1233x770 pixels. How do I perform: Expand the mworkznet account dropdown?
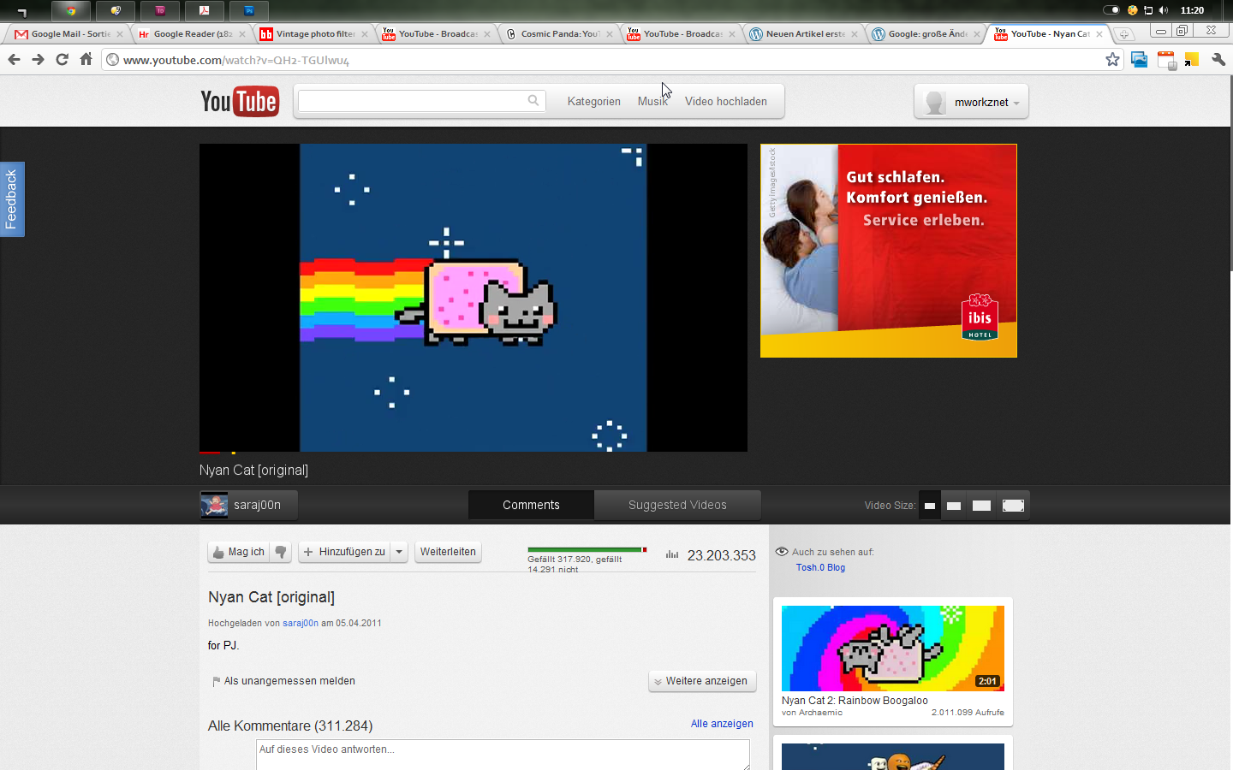(1016, 103)
